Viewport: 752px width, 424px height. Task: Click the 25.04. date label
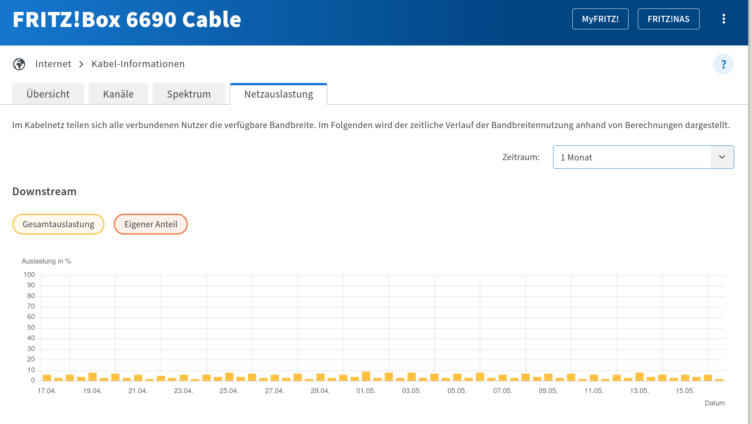point(229,391)
